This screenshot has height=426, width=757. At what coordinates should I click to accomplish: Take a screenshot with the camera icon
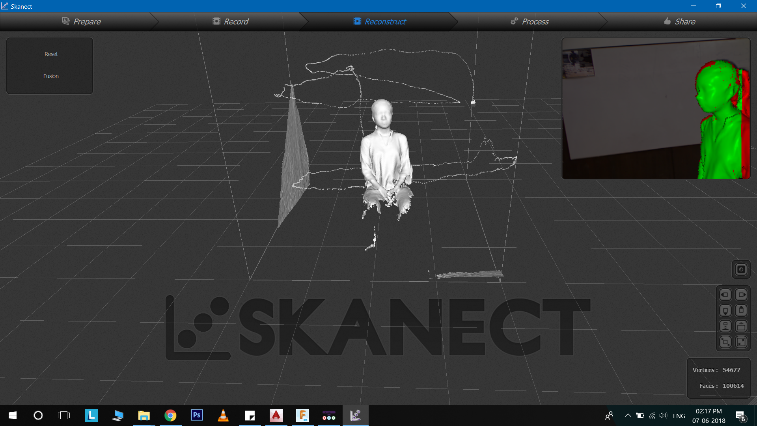pos(741,269)
